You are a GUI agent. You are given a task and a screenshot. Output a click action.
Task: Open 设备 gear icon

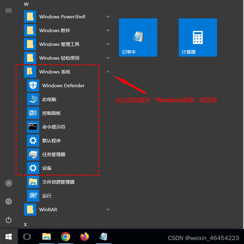(x=33, y=168)
